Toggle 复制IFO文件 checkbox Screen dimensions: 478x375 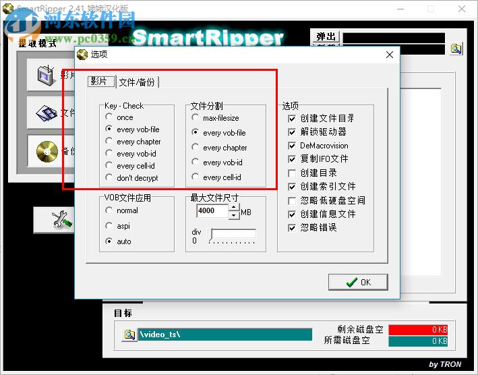(x=292, y=159)
